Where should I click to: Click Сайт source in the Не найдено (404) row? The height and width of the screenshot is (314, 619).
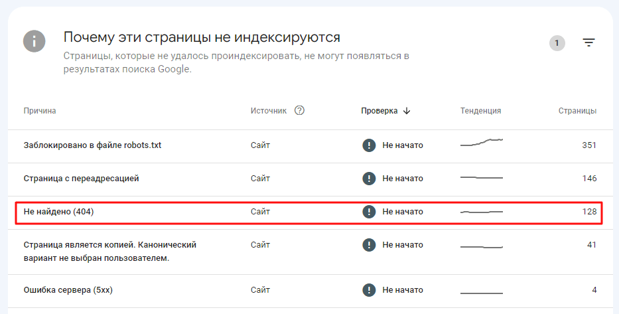point(260,212)
